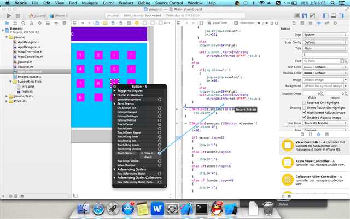Switch to the Version editor
This screenshot has width=350, height=219.
tap(312, 16)
